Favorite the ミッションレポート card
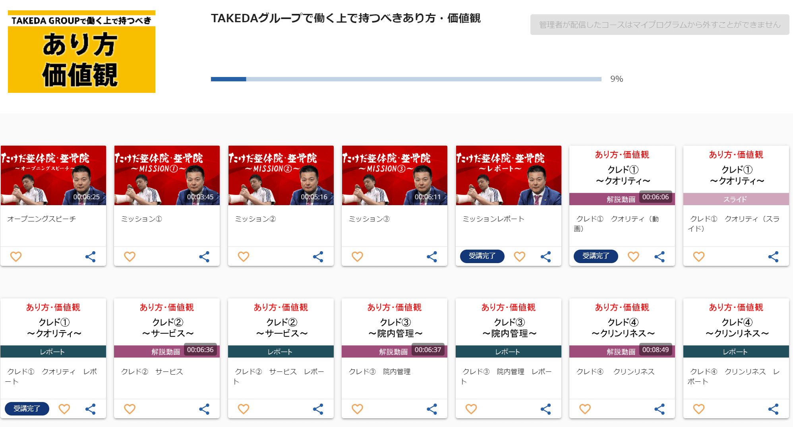 519,257
